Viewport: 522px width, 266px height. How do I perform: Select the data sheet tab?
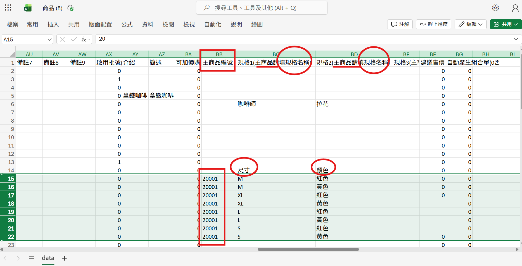click(48, 258)
